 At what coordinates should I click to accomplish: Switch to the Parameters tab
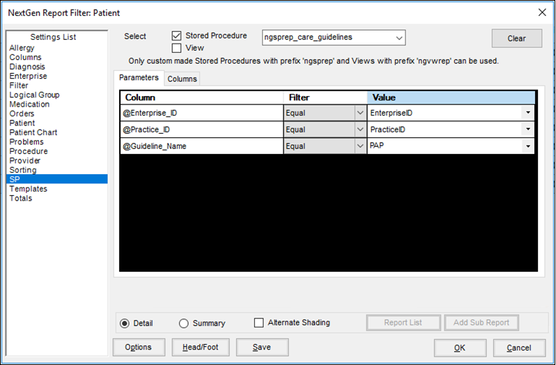tap(139, 77)
